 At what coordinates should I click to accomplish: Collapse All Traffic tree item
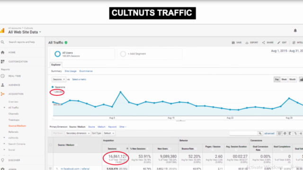coord(4,108)
